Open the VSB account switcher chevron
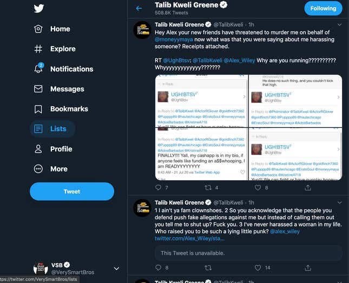Viewport: 349px width, 283px height. pos(116,268)
